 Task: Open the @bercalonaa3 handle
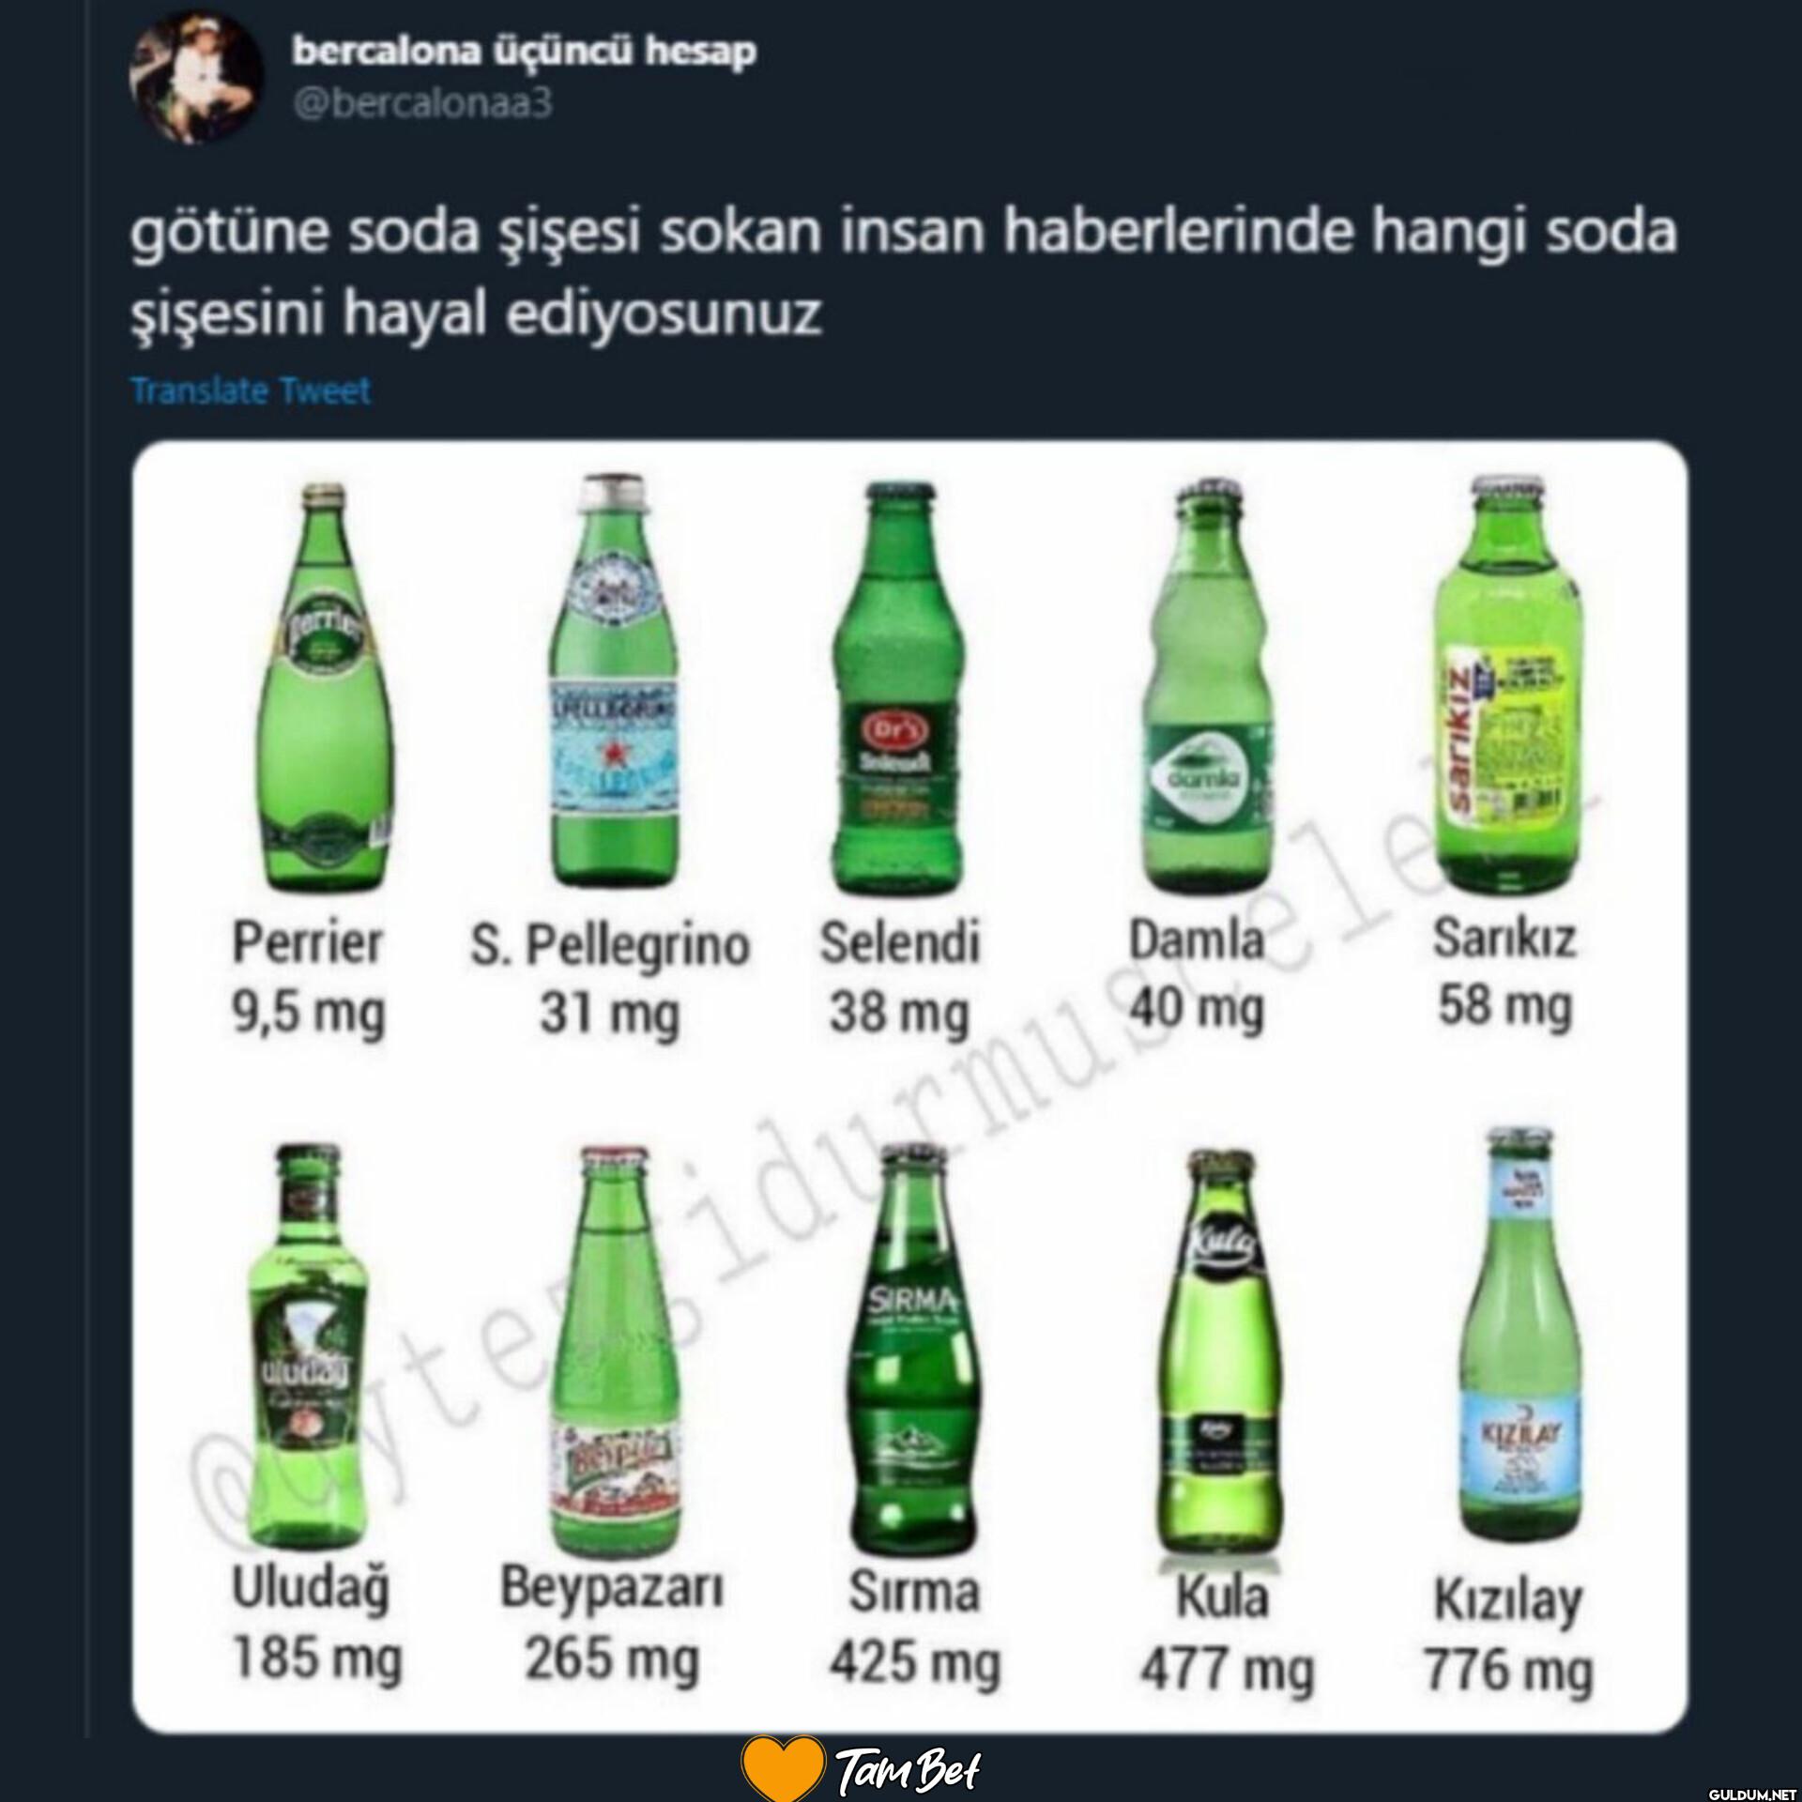(x=422, y=103)
